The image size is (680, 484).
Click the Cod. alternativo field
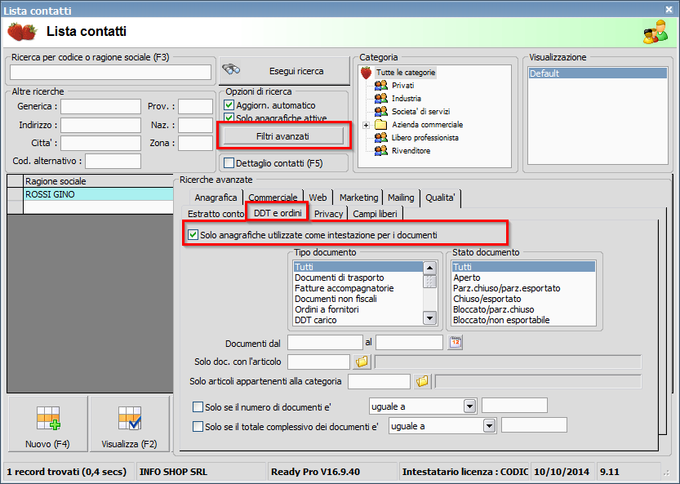click(113, 161)
